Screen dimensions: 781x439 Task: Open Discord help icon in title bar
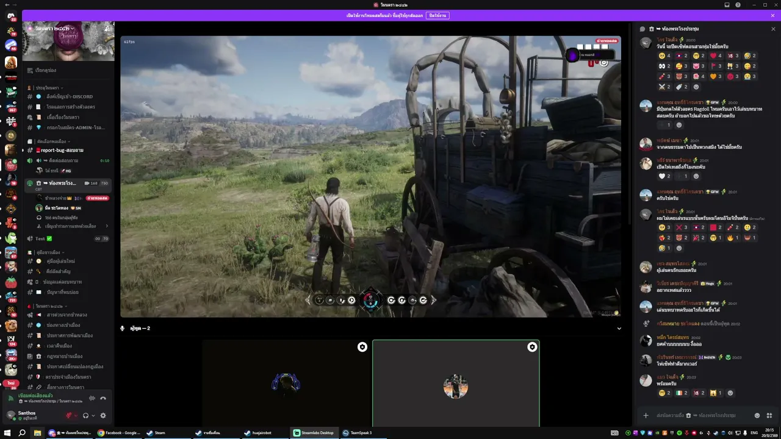738,5
